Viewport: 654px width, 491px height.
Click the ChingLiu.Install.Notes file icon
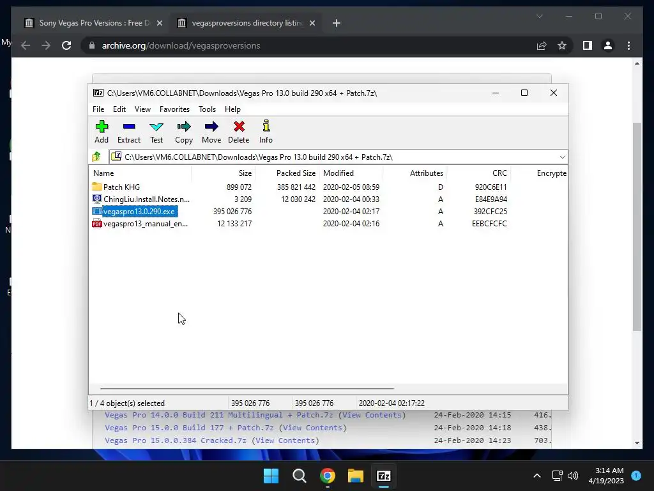click(97, 199)
